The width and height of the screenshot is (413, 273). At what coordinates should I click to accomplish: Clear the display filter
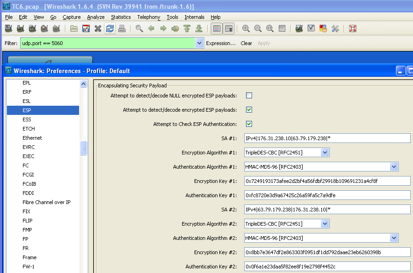click(x=246, y=43)
